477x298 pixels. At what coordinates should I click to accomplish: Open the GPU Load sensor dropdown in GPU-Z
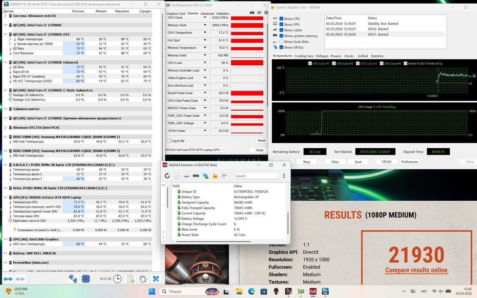pos(205,62)
